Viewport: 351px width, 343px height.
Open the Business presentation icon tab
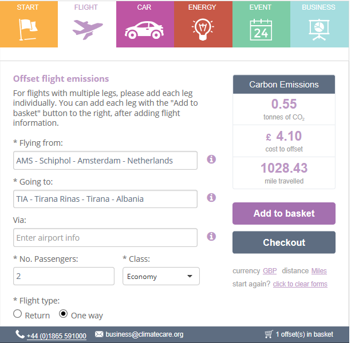tap(319, 30)
